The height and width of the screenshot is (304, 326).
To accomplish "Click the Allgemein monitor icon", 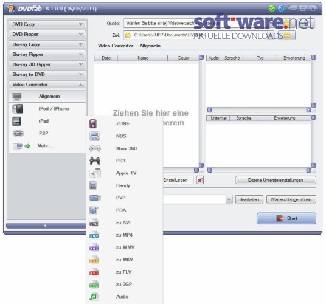I will [17, 97].
